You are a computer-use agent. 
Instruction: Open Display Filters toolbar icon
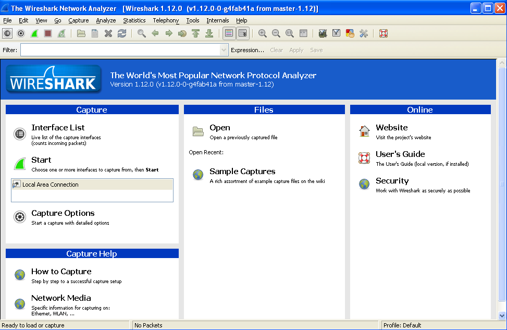click(x=336, y=33)
